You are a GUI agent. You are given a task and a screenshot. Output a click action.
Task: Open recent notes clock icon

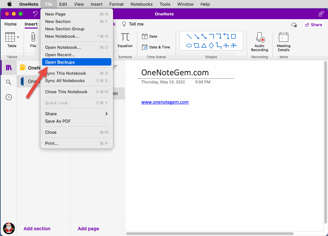click(8, 97)
